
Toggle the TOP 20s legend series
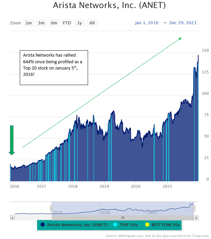126,225
